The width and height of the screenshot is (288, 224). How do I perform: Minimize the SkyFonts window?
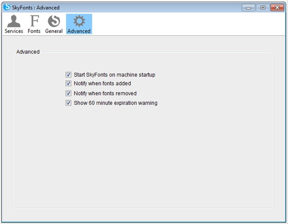(248, 8)
